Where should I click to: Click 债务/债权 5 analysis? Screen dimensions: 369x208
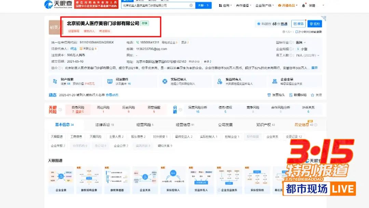[x=225, y=109]
